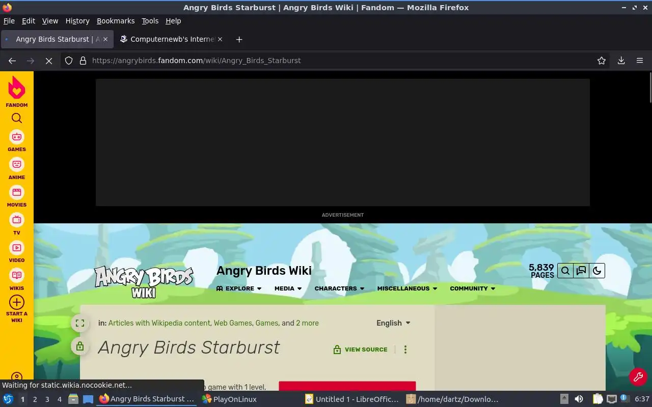Open the start menu button in taskbar
The height and width of the screenshot is (407, 652).
[x=8, y=399]
